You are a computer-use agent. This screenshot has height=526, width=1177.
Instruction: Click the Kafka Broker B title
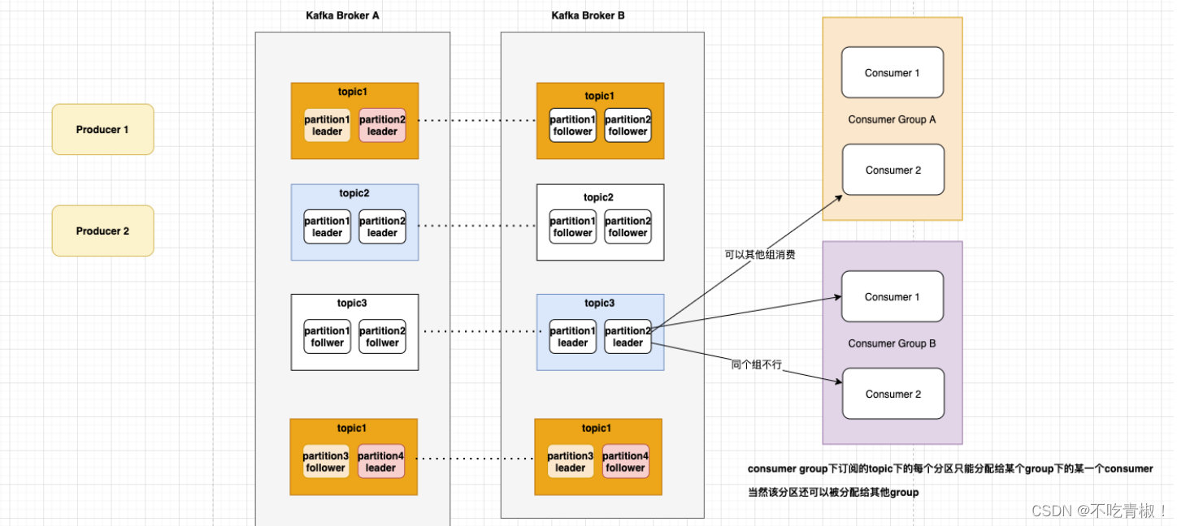588,15
